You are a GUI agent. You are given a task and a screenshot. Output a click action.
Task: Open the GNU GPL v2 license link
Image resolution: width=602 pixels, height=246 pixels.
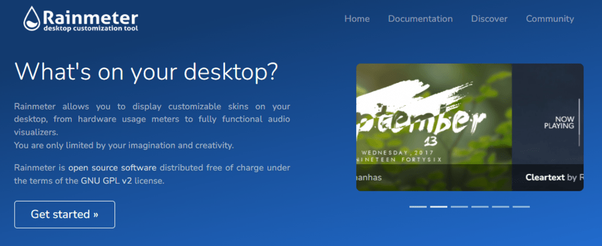tap(107, 181)
